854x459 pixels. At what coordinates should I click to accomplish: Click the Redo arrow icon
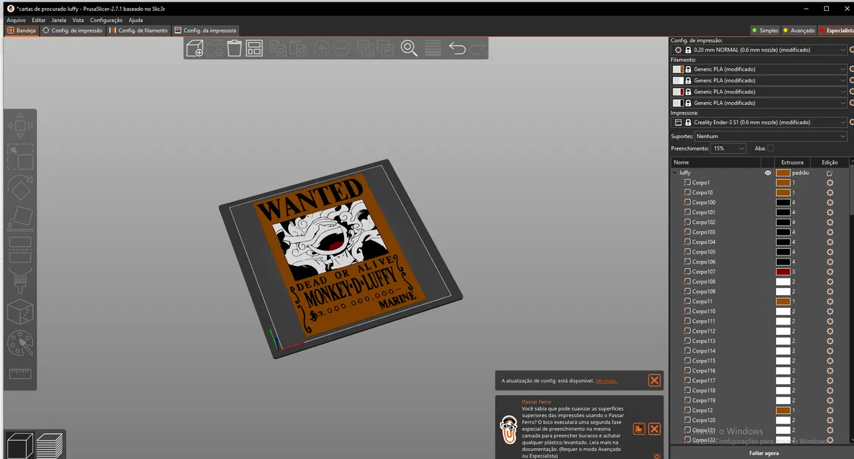pyautogui.click(x=477, y=48)
